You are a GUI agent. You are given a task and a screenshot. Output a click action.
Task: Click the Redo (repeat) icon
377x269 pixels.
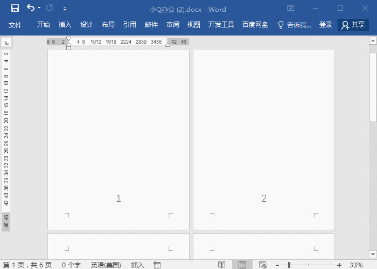click(x=50, y=8)
